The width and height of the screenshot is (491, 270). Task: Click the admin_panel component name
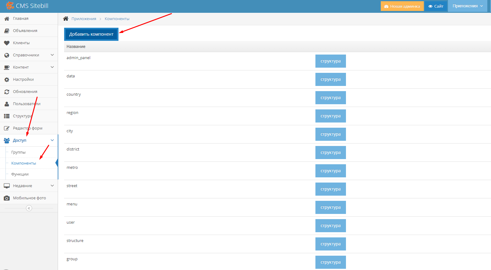pyautogui.click(x=78, y=58)
